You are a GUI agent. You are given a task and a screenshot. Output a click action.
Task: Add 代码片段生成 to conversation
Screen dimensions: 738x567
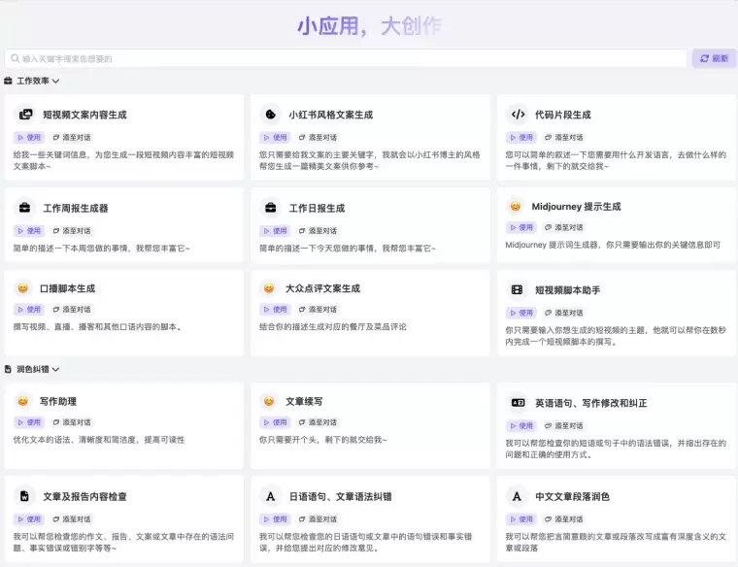click(564, 138)
